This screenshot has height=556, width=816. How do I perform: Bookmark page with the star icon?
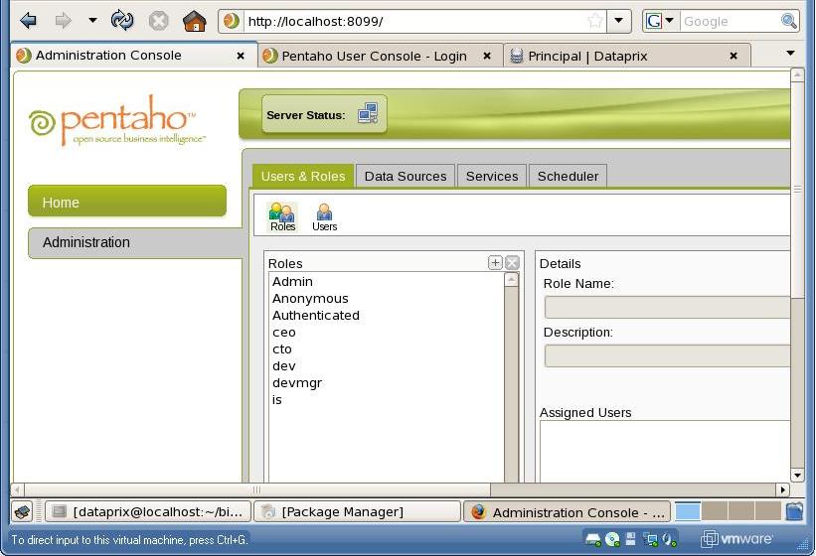[594, 21]
